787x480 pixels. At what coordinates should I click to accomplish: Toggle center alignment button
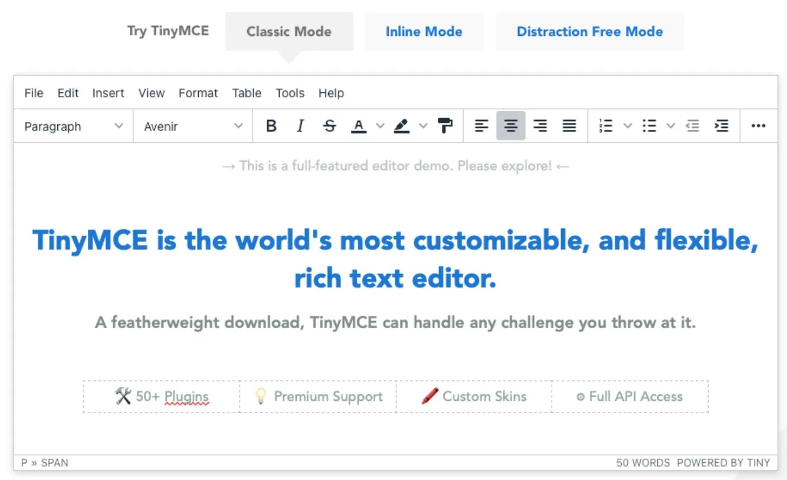[x=511, y=126]
